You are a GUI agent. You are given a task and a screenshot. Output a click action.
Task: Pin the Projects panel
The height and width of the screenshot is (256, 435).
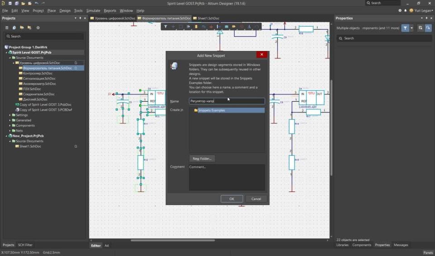coord(80,18)
